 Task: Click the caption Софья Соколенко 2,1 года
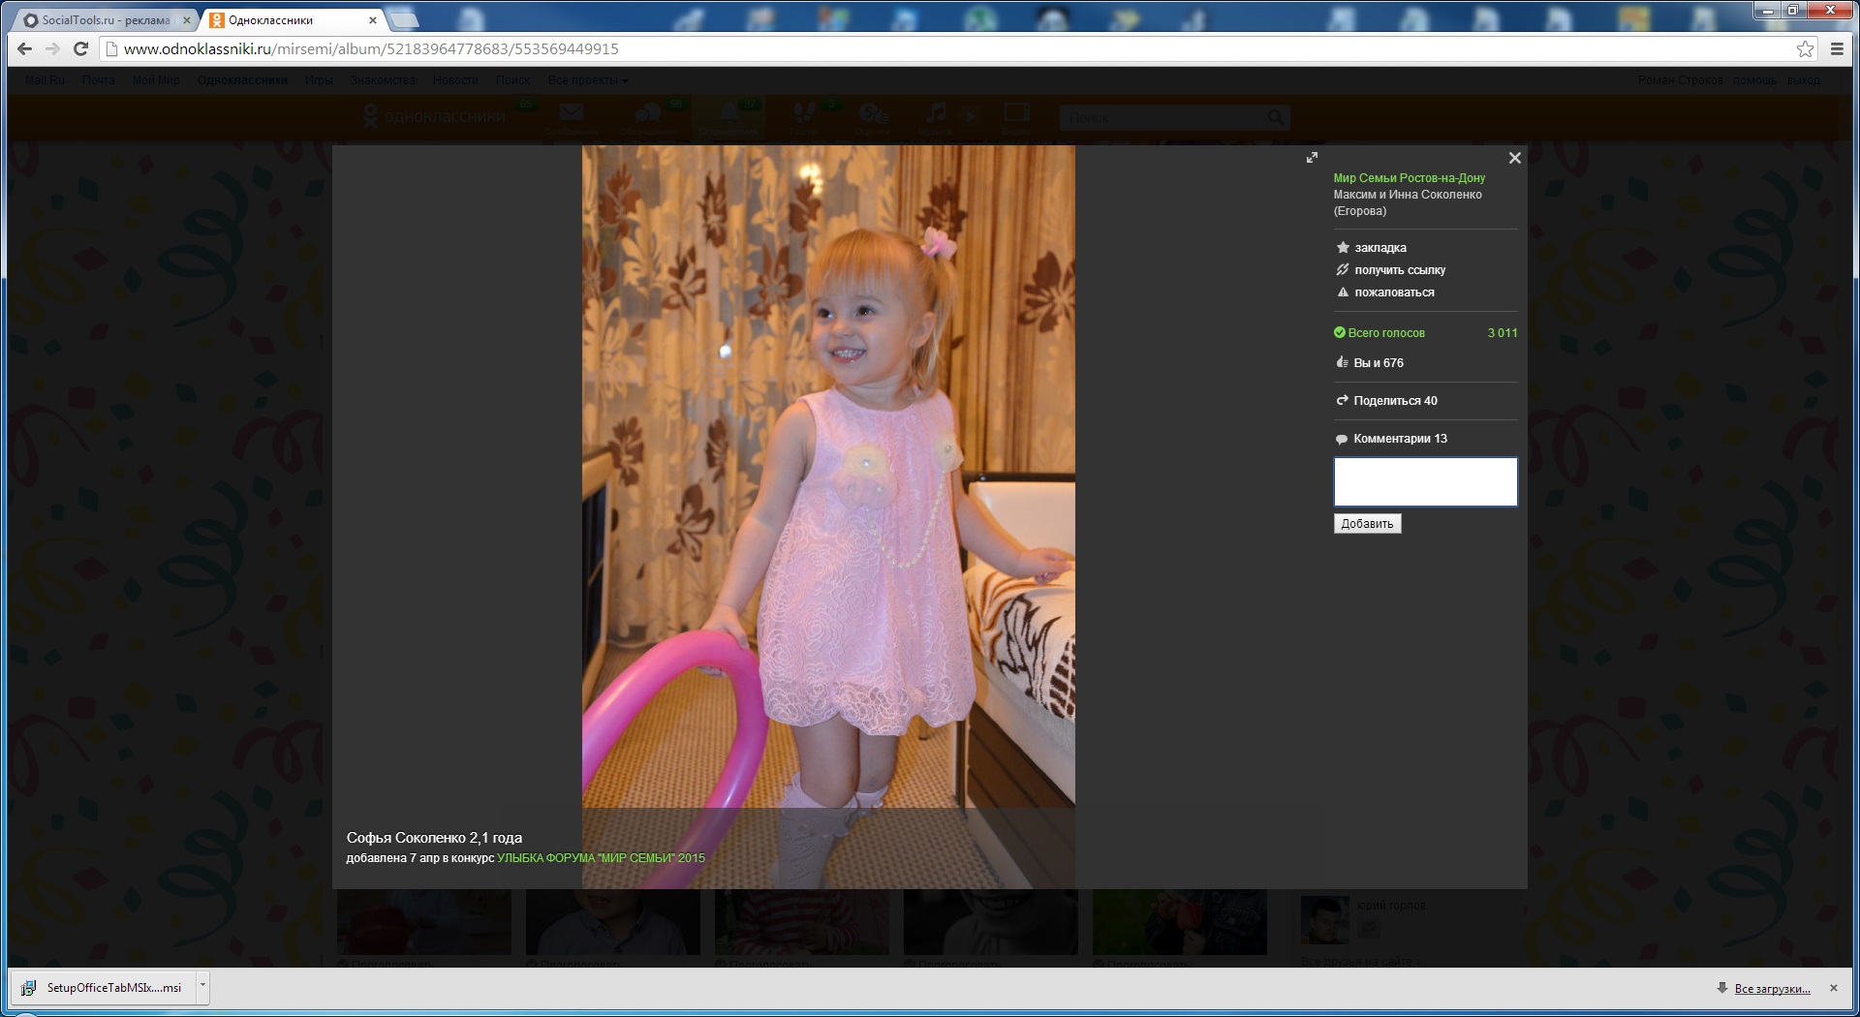pyautogui.click(x=434, y=838)
